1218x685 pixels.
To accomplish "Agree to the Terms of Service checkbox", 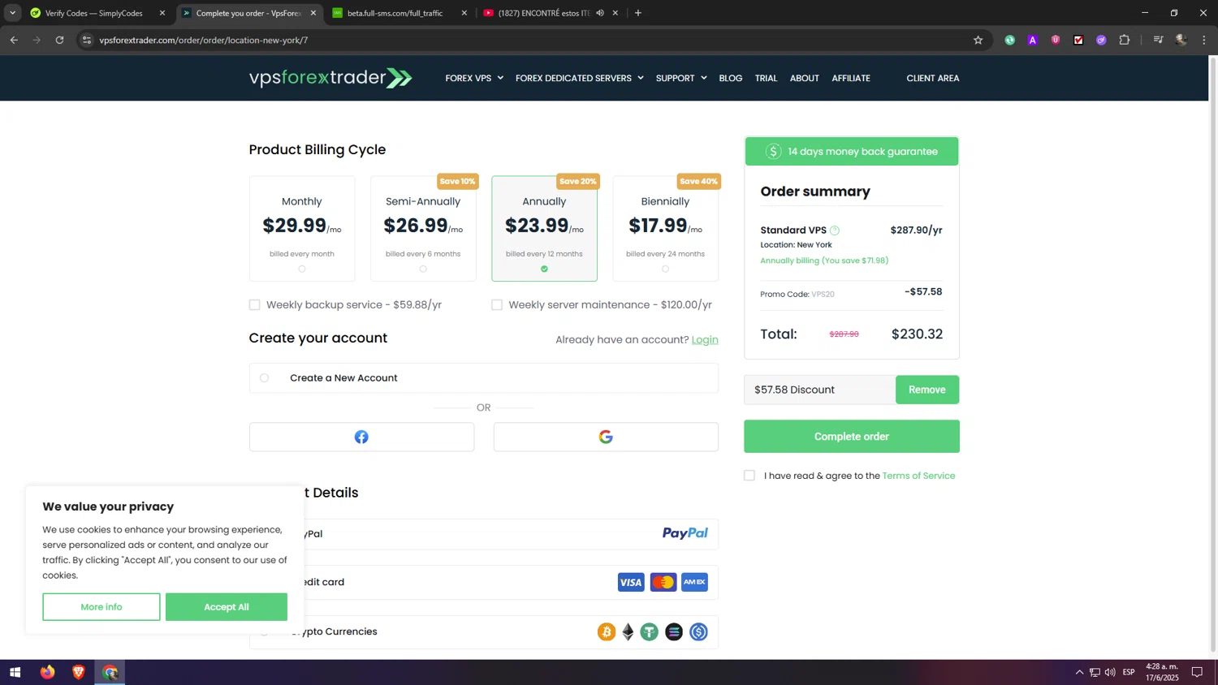I will click(x=749, y=476).
